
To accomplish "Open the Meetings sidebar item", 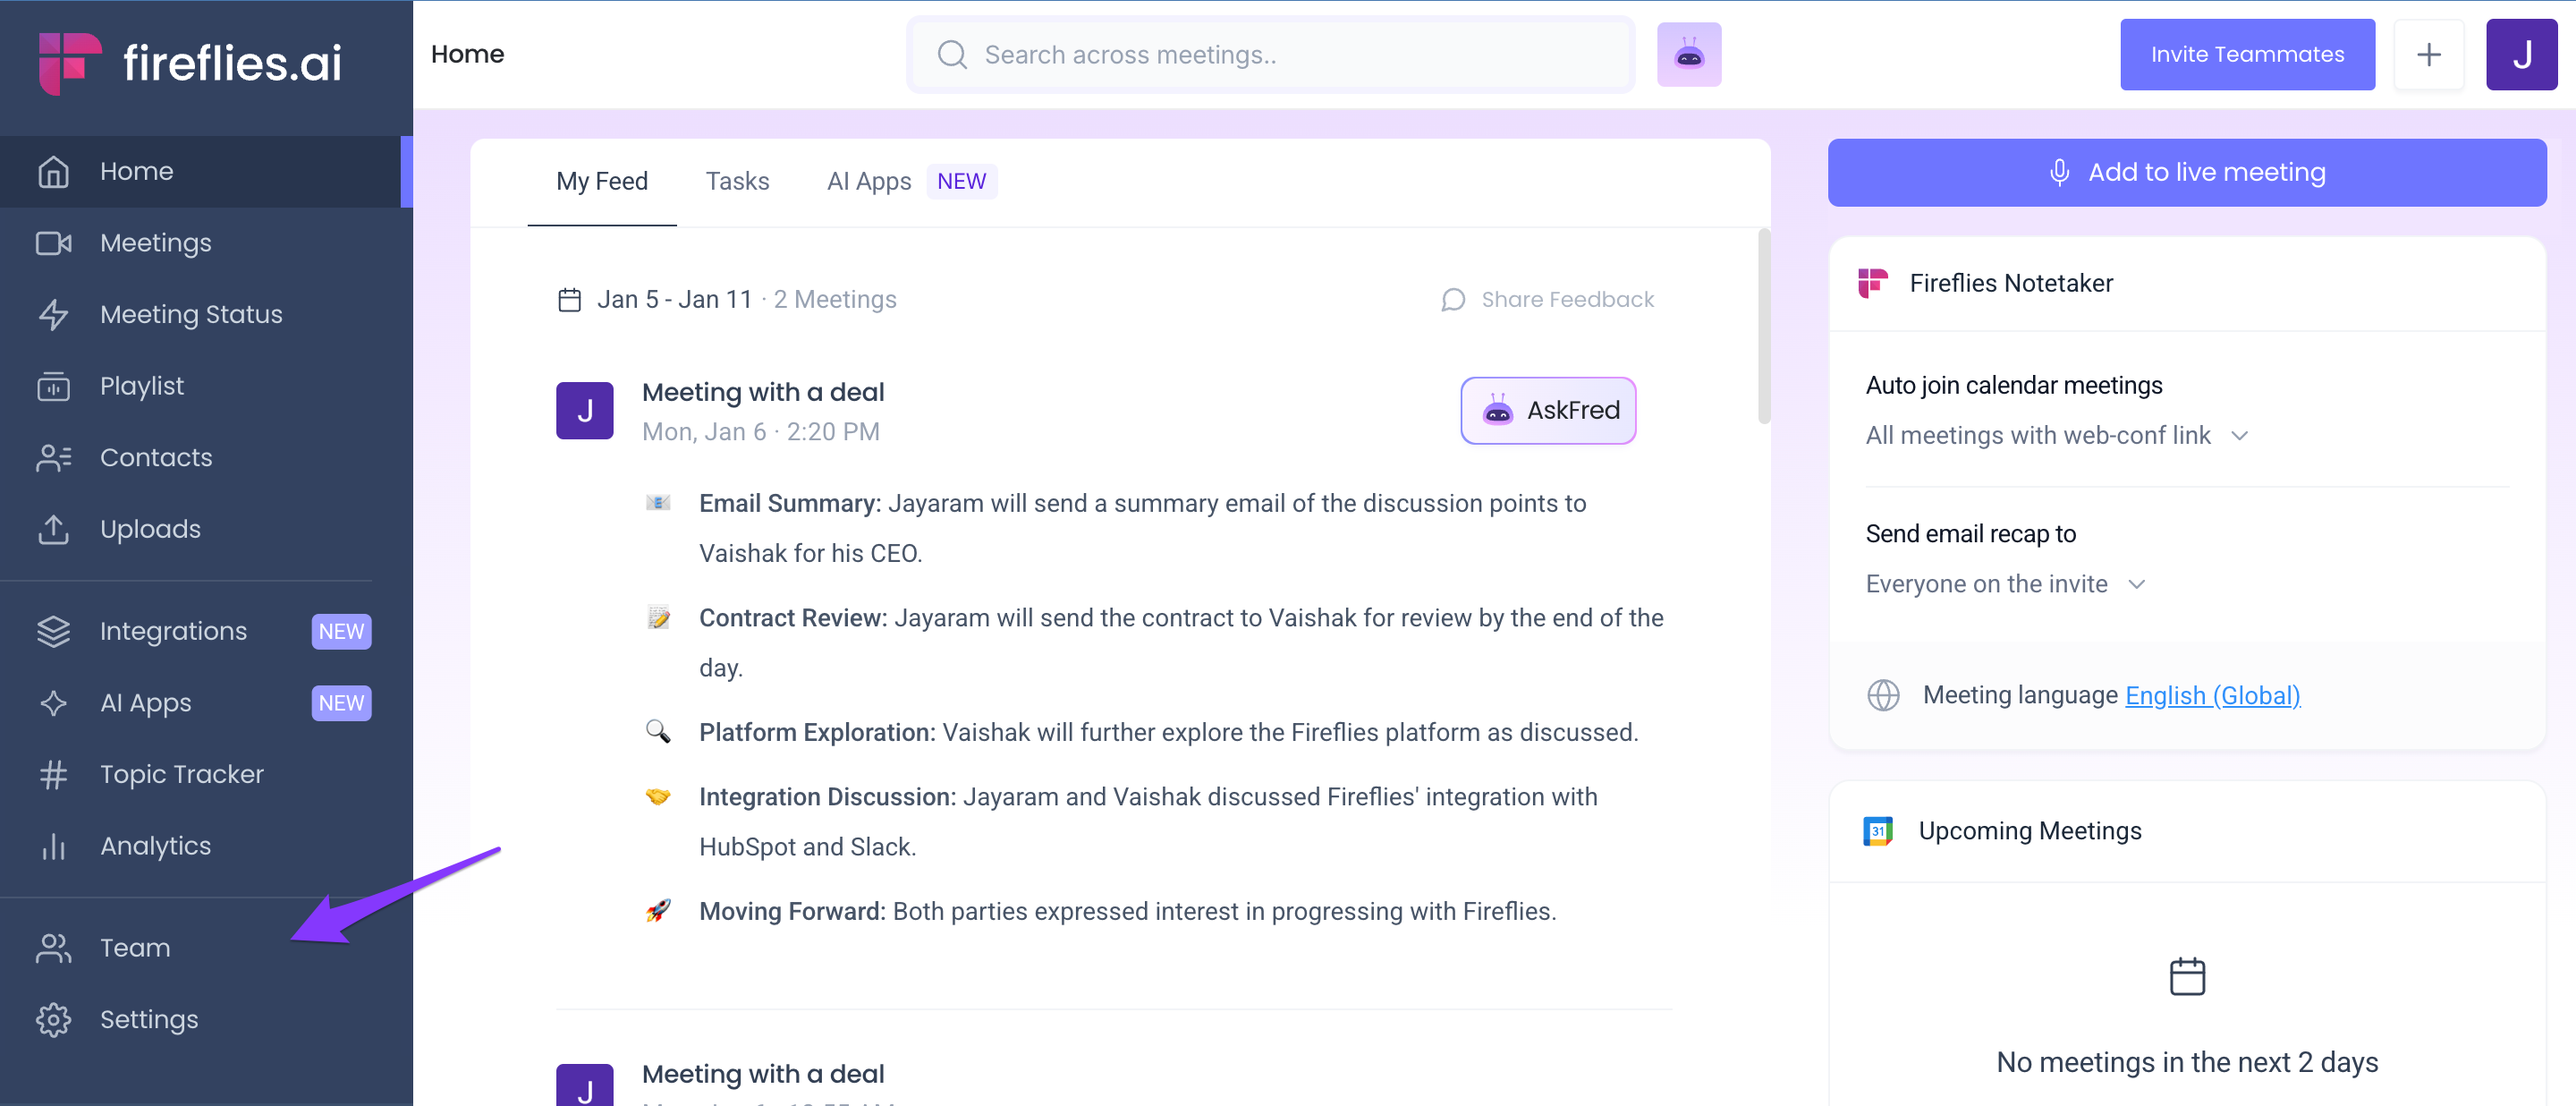I will (205, 243).
